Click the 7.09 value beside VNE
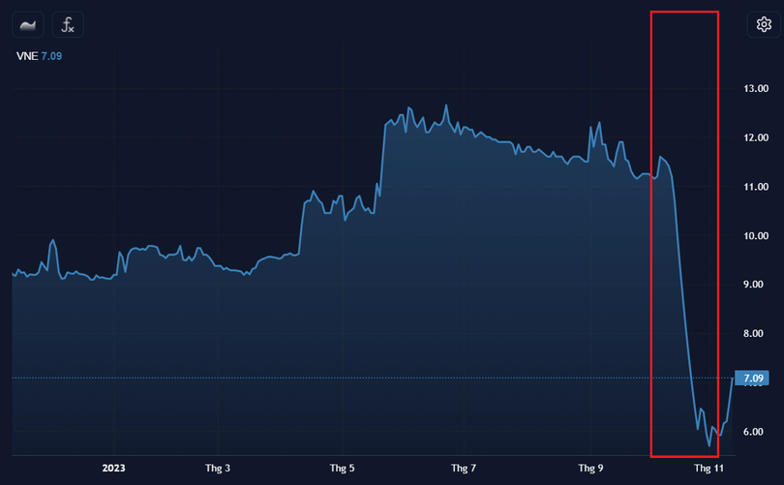This screenshot has width=784, height=485. 52,56
